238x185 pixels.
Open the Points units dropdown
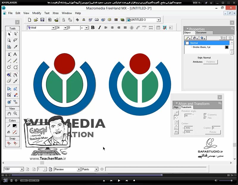96,169
